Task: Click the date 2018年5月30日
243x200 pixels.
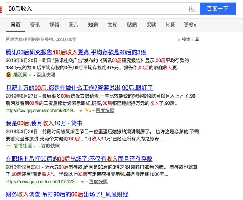Action: [22, 60]
